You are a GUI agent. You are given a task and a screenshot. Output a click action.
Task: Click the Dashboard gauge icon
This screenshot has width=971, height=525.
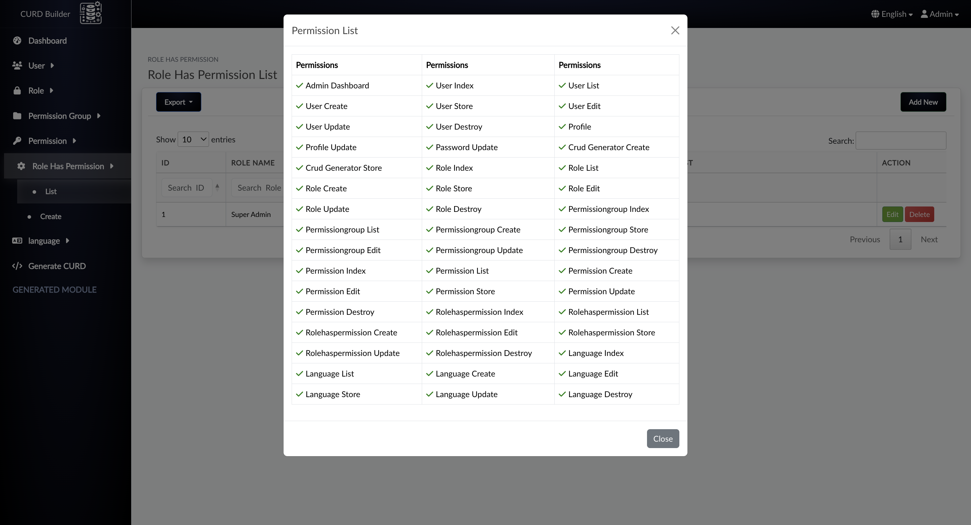coord(17,40)
